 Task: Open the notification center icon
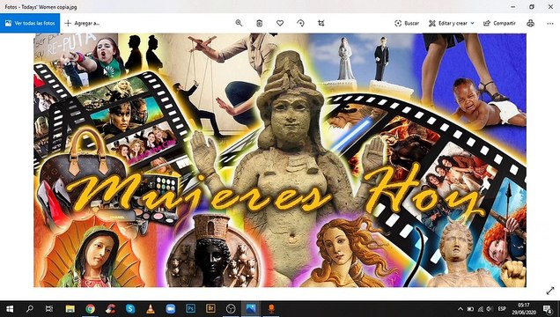coord(547,309)
